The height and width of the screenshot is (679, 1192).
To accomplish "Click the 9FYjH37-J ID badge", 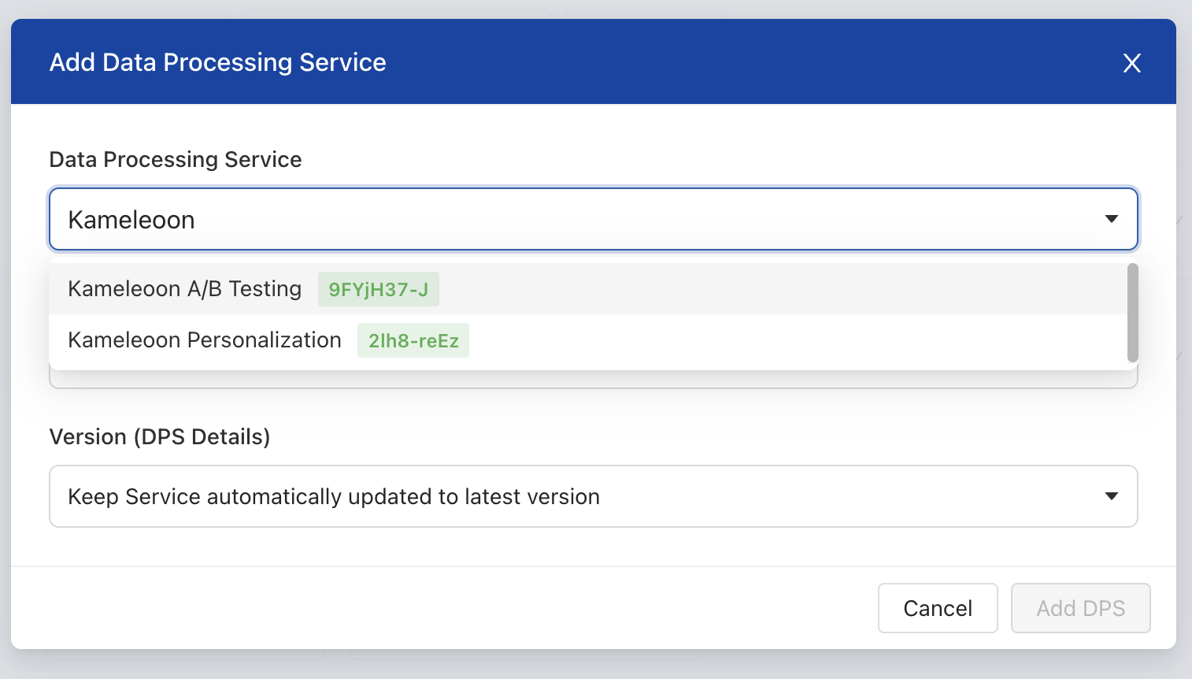I will coord(378,290).
